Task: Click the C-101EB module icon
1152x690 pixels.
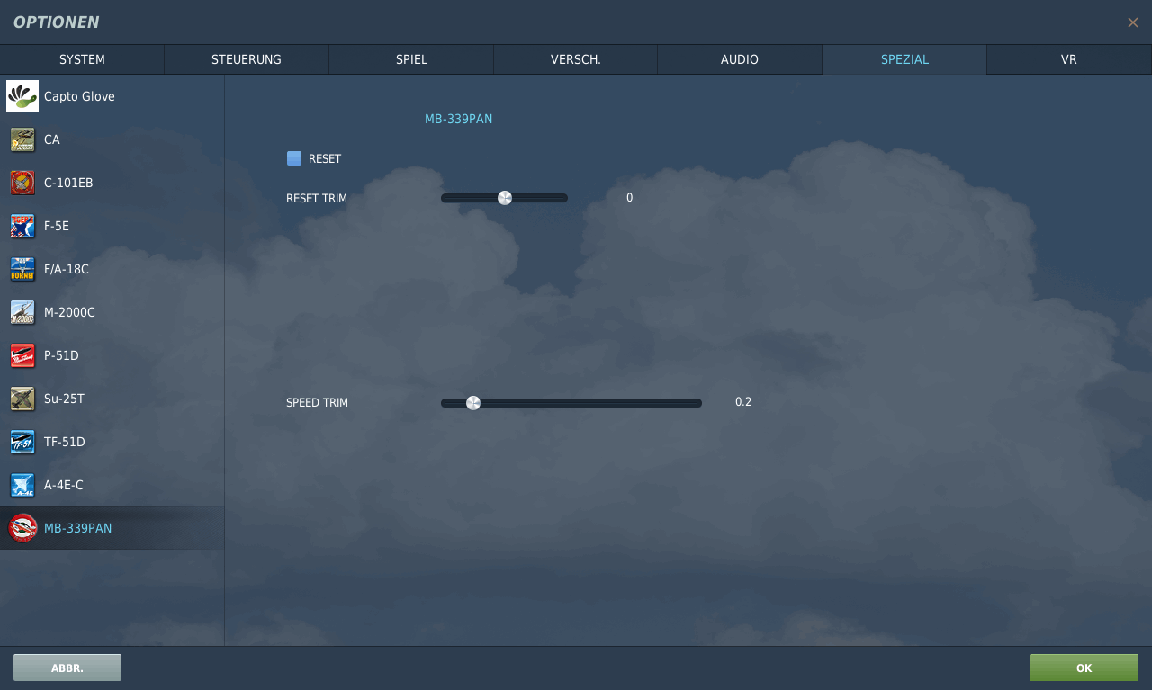Action: [x=22, y=183]
